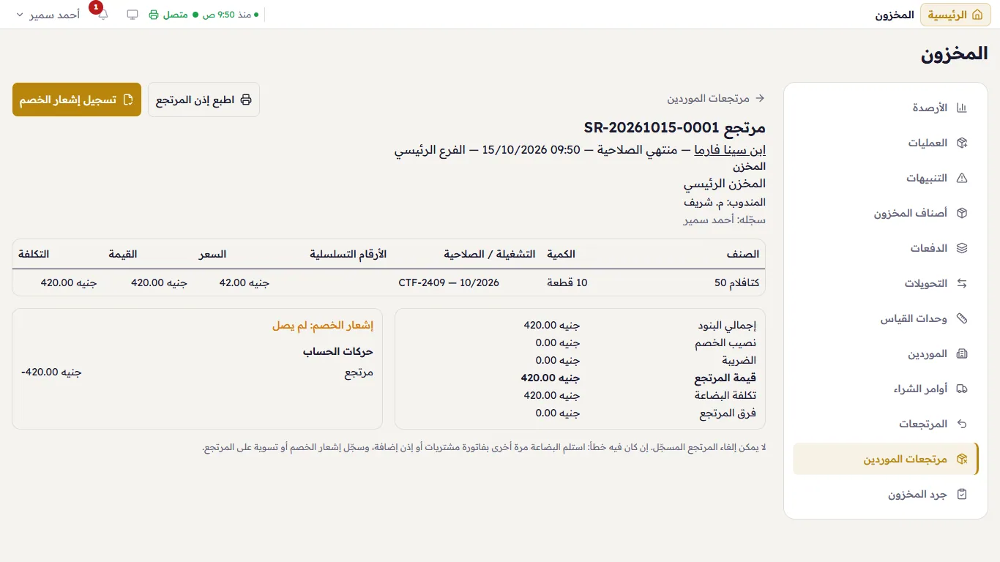Open the ابن سينا فارما supplier link
This screenshot has height=562, width=1000.
click(730, 150)
